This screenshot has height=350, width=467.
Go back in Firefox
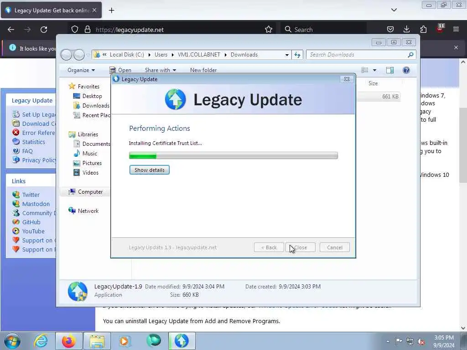[11, 30]
